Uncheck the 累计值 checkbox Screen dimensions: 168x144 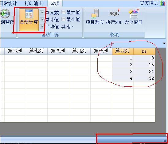(x=42, y=20)
